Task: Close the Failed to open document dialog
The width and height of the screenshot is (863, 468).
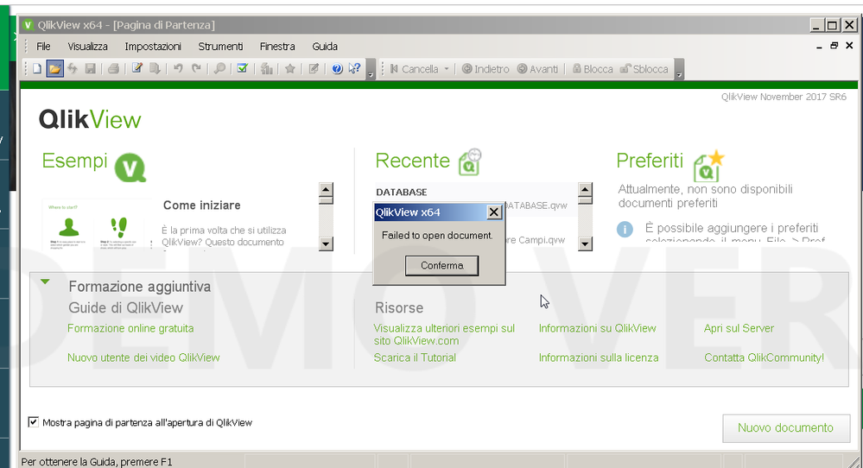Action: click(494, 212)
